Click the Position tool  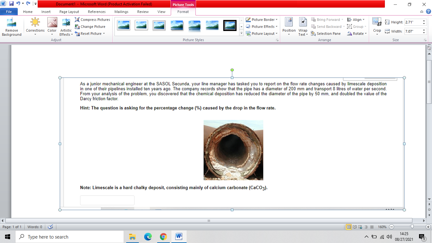288,26
